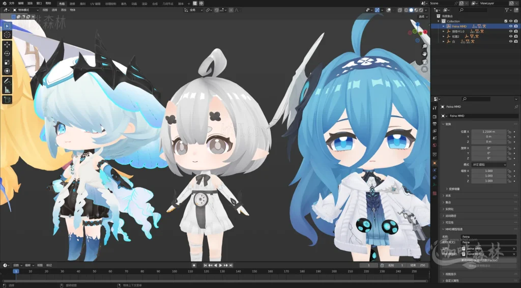Select rendered viewport shading mode

[421, 10]
